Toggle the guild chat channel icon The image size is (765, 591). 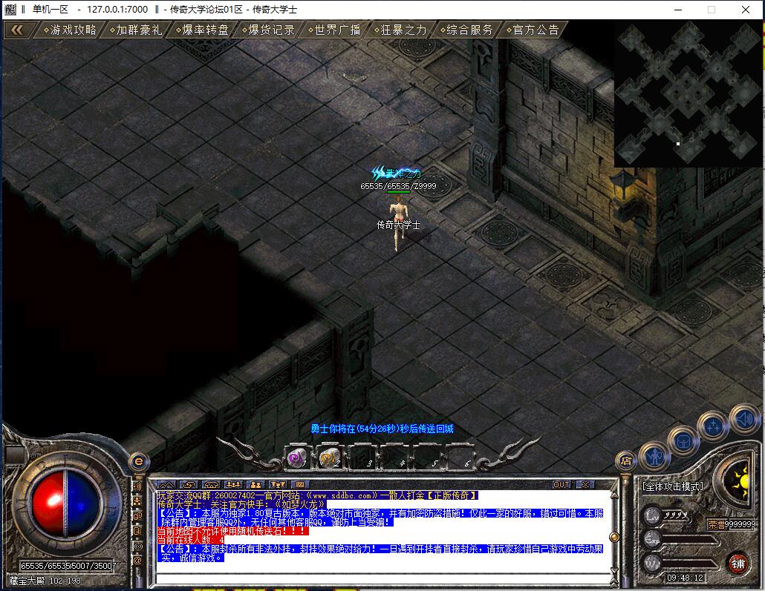coord(137,515)
